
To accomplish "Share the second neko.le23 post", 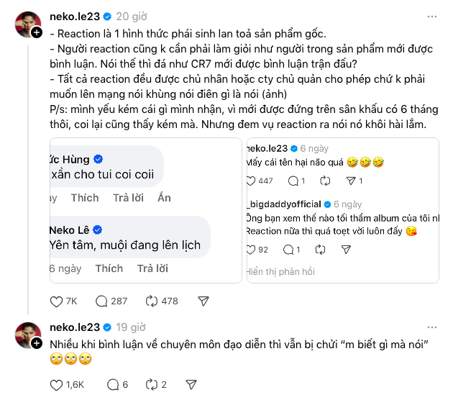I will 191,385.
